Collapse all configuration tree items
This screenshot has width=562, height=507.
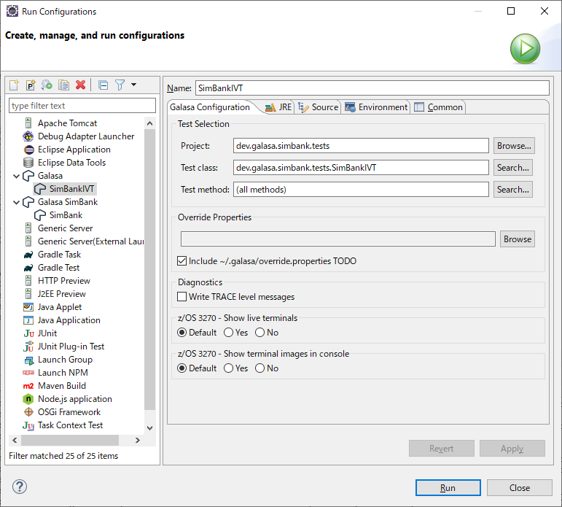tap(104, 85)
